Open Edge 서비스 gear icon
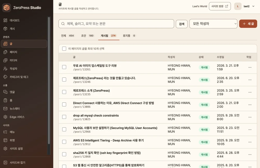This screenshot has width=260, height=168. tap(5, 117)
